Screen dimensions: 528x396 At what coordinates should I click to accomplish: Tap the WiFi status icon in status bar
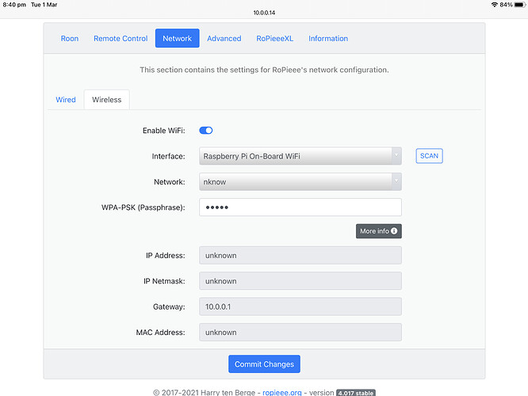coord(495,5)
